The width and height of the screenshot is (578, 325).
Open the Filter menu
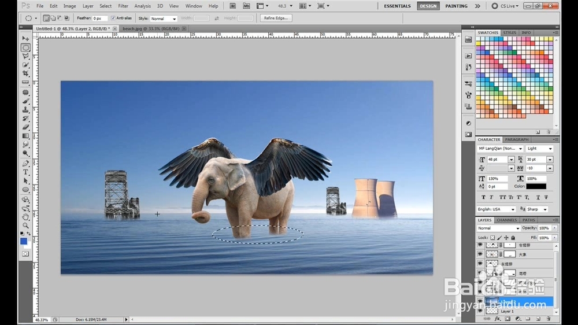pyautogui.click(x=123, y=6)
